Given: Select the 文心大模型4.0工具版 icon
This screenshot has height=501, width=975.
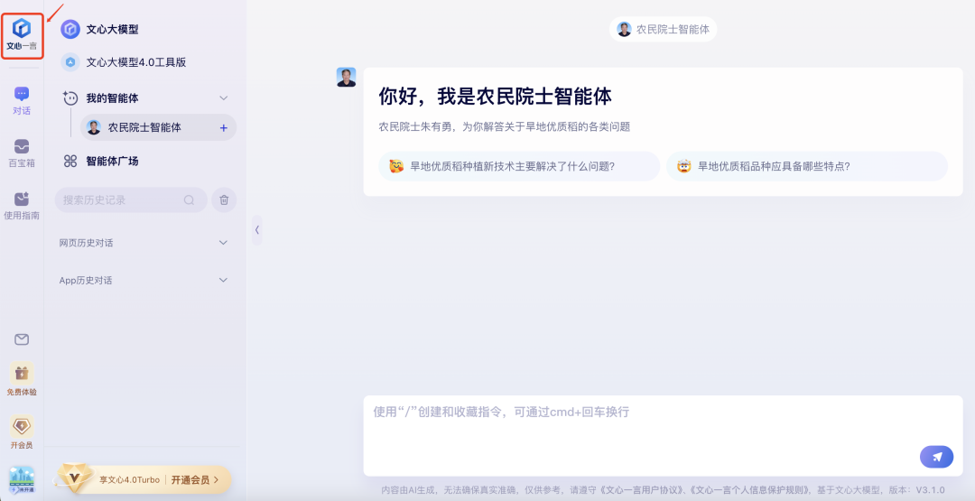Looking at the screenshot, I should [x=70, y=62].
